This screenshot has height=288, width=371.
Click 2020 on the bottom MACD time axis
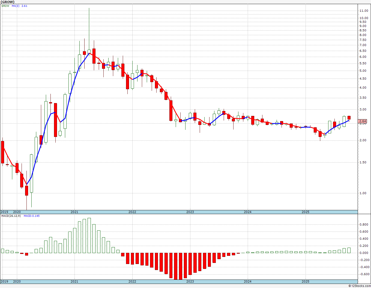pos(17,281)
